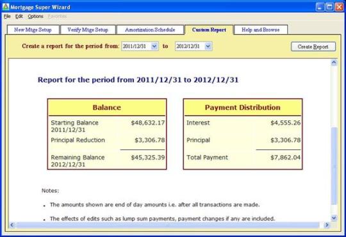Click the Create Report button
This screenshot has width=346, height=237.
313,47
